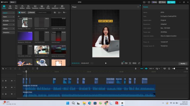Expand the Import sidebar section
Viewport: 190px width, 106px height.
8,13
